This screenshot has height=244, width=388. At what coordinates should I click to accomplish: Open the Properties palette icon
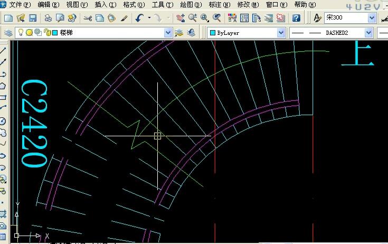(232, 18)
